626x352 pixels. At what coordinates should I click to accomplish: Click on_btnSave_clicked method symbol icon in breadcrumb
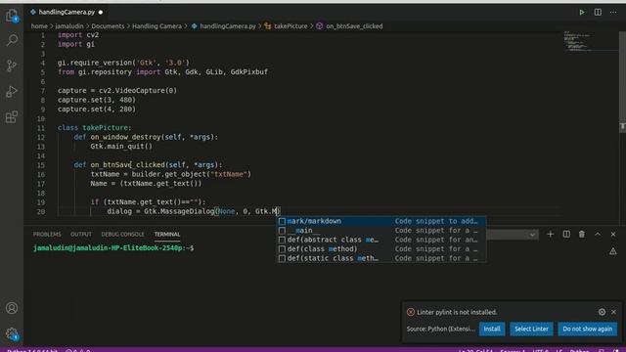pyautogui.click(x=320, y=26)
